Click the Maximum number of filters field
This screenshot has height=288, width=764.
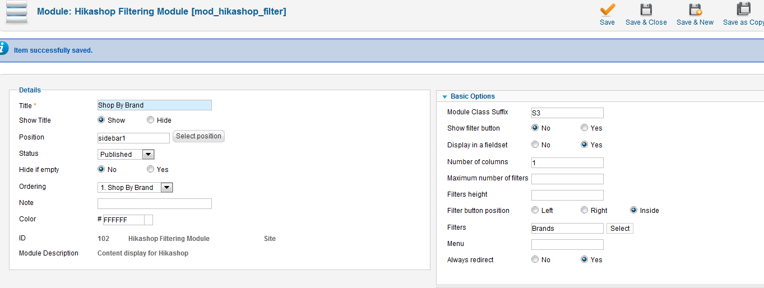pos(567,179)
